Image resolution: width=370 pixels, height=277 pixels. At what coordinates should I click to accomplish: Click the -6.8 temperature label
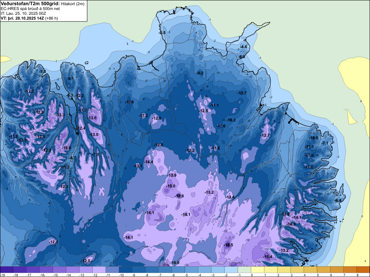click(241, 57)
